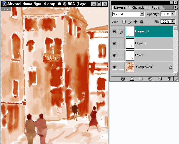
Task: Switch to the Paths tab
Action: pos(156,7)
